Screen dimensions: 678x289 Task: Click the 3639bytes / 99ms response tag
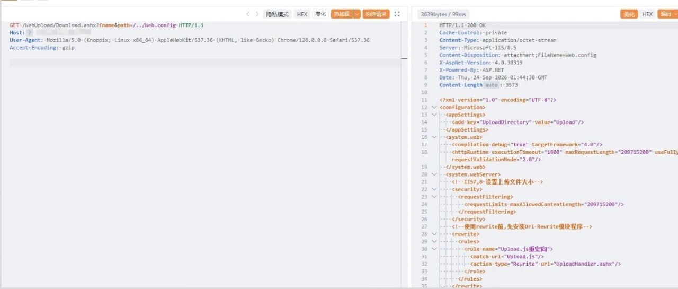(x=443, y=14)
